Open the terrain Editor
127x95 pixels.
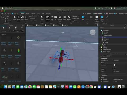coord(42,18)
